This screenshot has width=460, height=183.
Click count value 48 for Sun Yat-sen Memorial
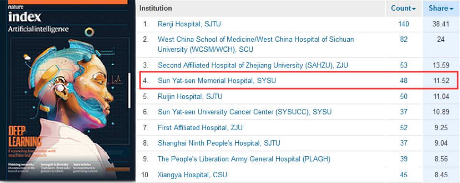pyautogui.click(x=404, y=80)
